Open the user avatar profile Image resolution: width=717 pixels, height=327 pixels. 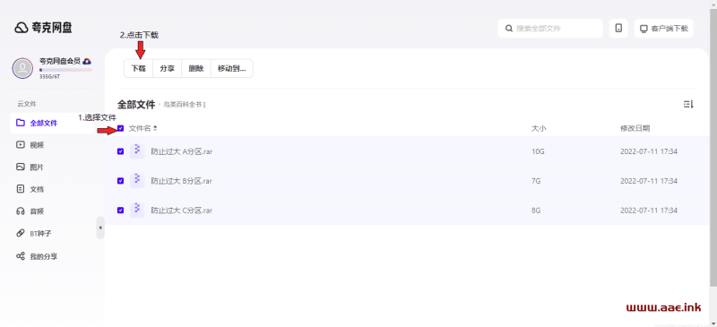click(22, 69)
